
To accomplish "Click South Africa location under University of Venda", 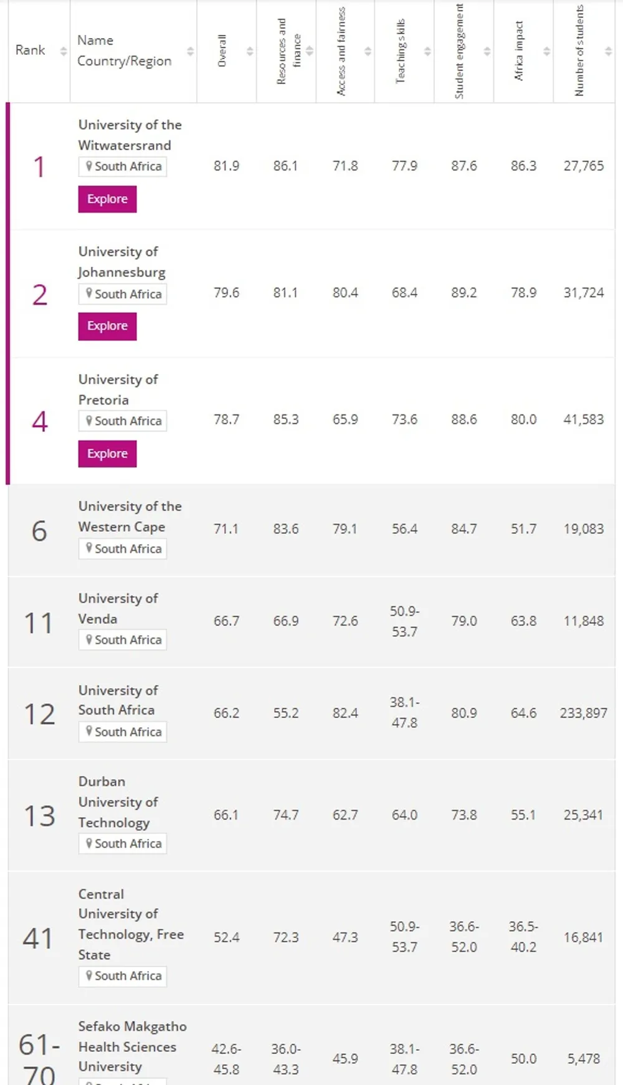I will coord(123,640).
